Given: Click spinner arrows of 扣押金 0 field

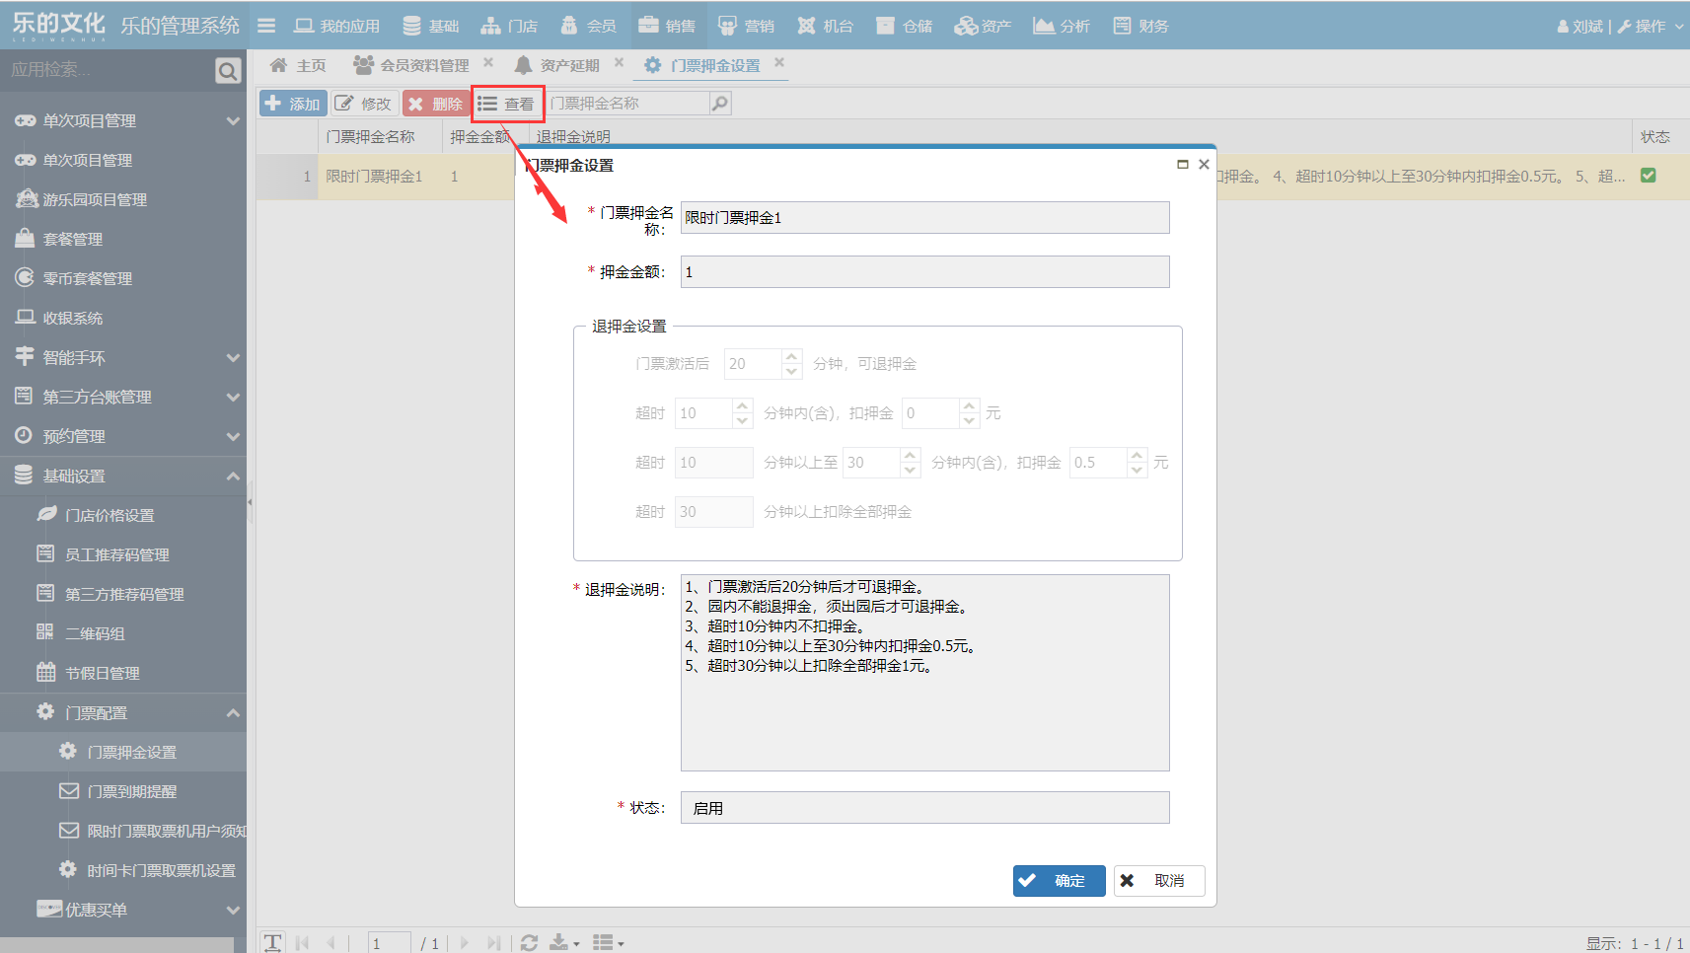Looking at the screenshot, I should [x=970, y=413].
